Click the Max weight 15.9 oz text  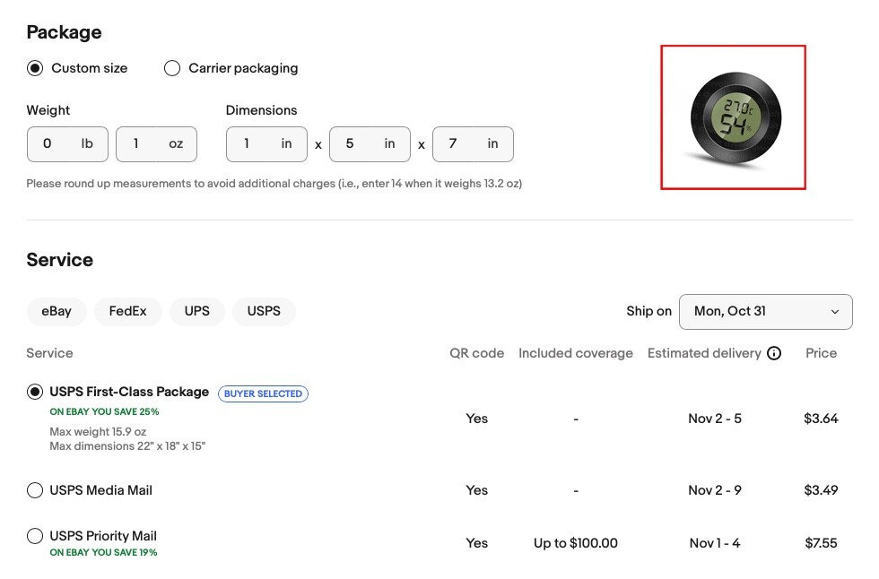click(x=98, y=432)
